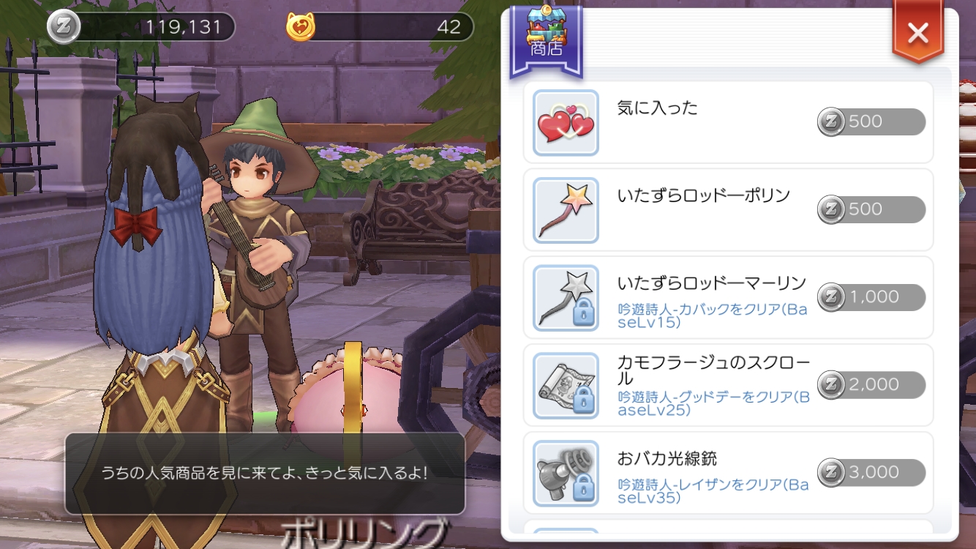This screenshot has width=976, height=549.
Task: Choose the locked camouflage scroll icon
Action: (x=566, y=386)
